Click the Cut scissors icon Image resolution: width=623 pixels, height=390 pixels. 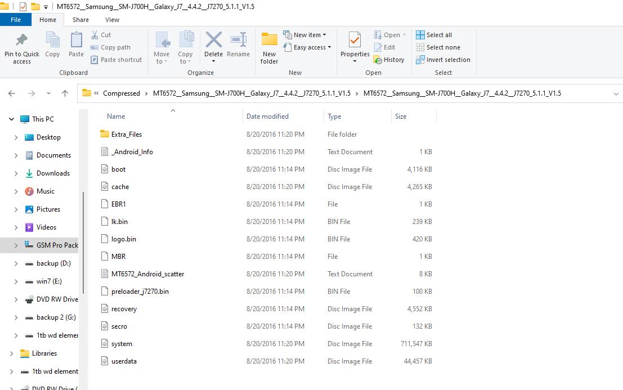[95, 35]
